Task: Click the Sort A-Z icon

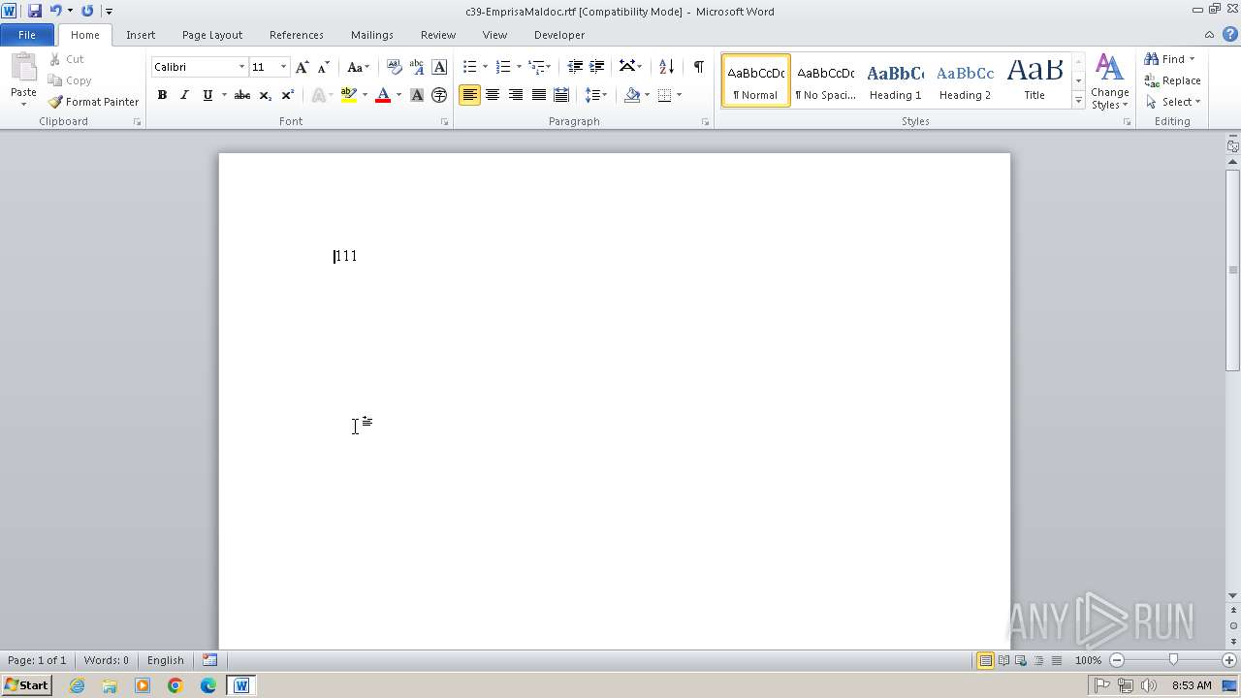Action: 666,67
